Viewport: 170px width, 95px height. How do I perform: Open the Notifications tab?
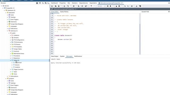(x=78, y=56)
